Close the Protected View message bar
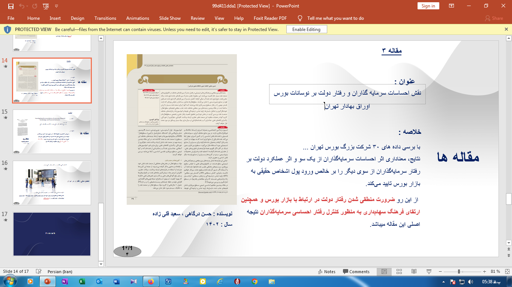 tap(506, 29)
